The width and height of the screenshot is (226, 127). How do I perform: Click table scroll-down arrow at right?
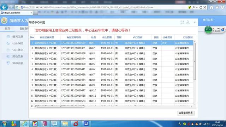coord(195,104)
